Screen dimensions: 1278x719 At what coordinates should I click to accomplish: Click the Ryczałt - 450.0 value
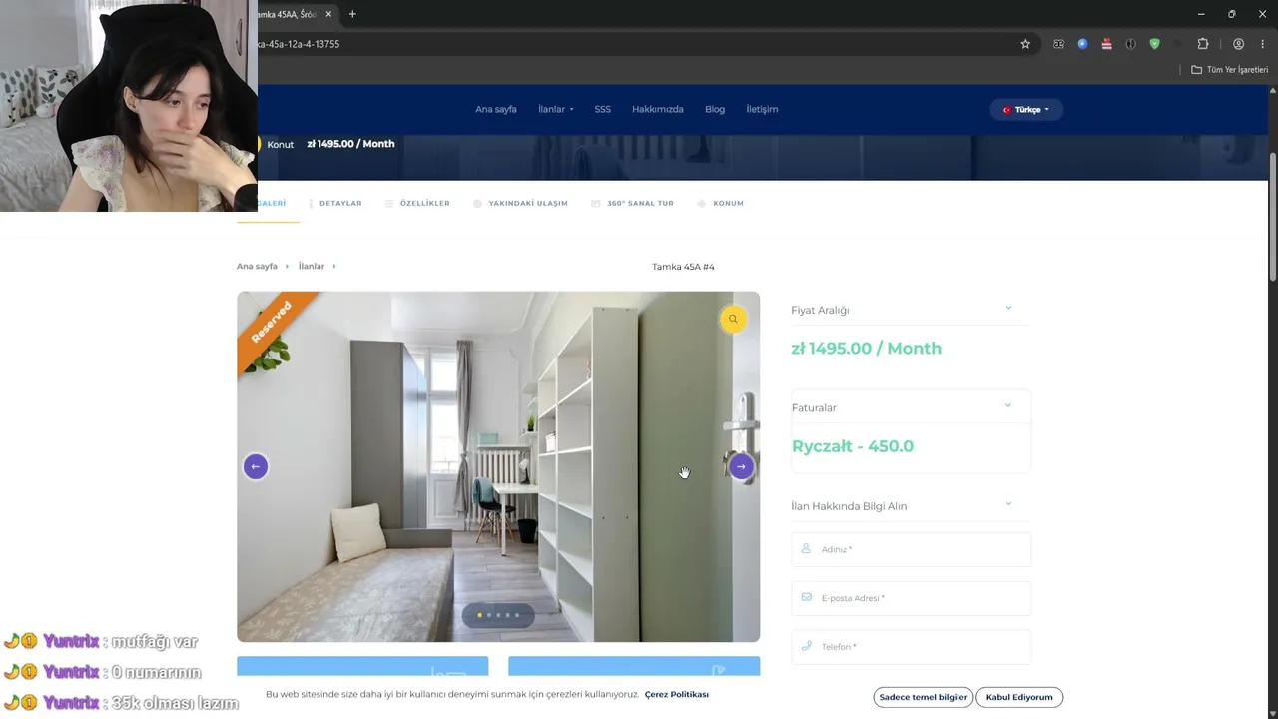[x=853, y=446]
